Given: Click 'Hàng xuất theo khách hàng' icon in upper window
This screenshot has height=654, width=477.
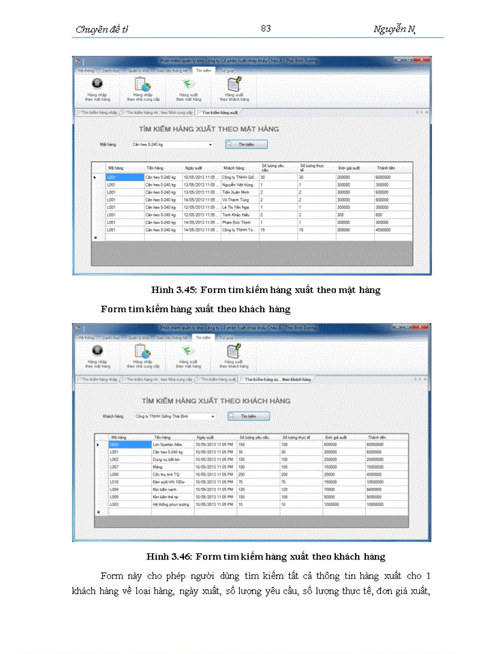Looking at the screenshot, I should (x=234, y=83).
